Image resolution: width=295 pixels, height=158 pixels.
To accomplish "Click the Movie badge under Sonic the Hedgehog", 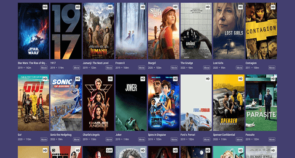I will click(x=76, y=139).
